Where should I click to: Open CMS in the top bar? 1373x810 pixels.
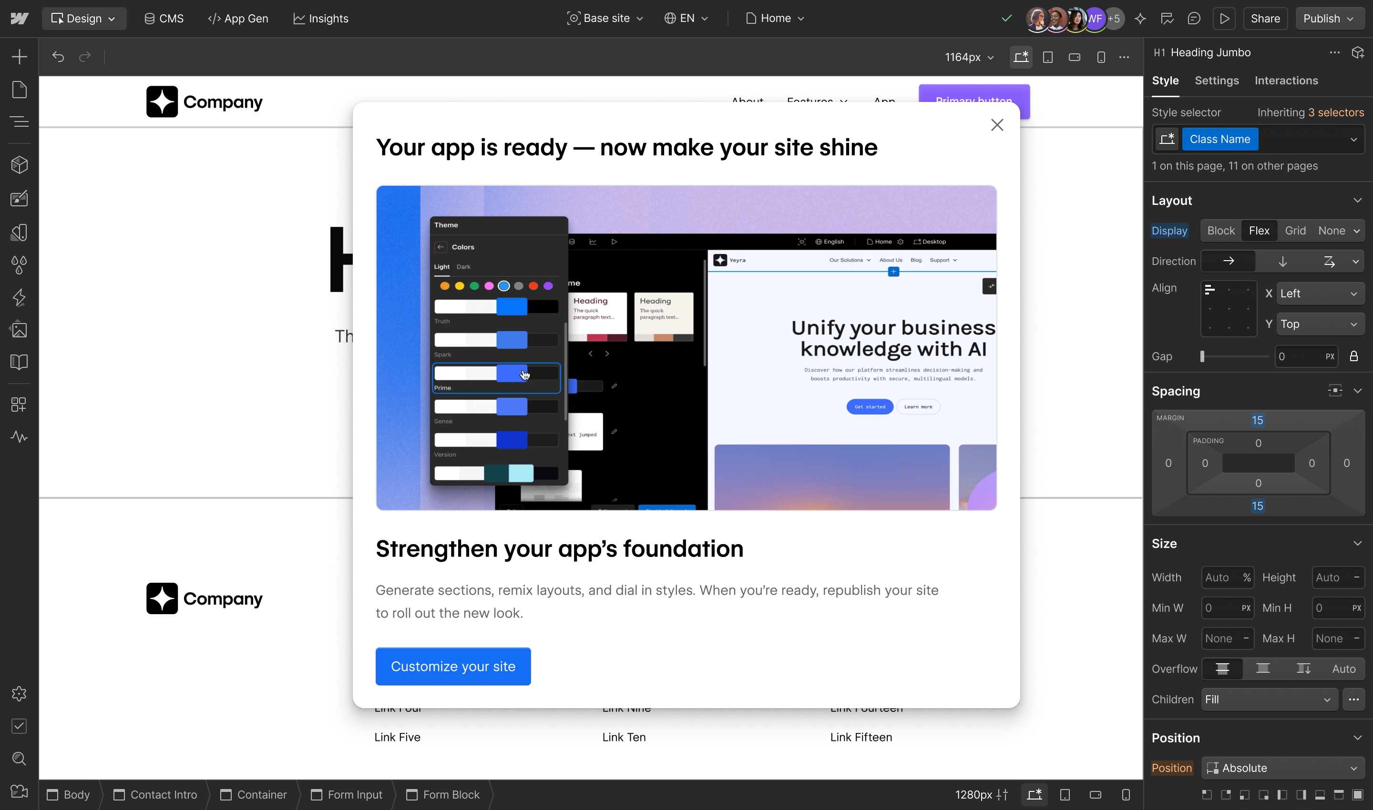[x=164, y=19]
